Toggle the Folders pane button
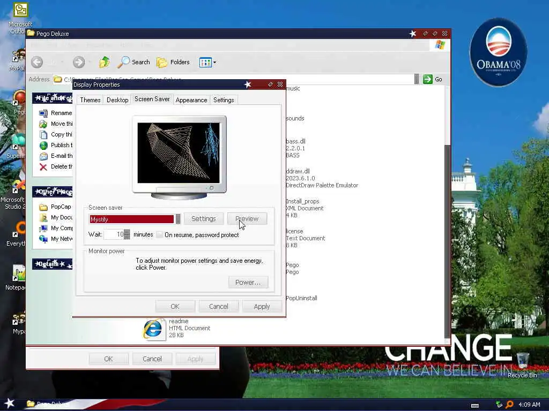The height and width of the screenshot is (411, 549). coord(173,62)
